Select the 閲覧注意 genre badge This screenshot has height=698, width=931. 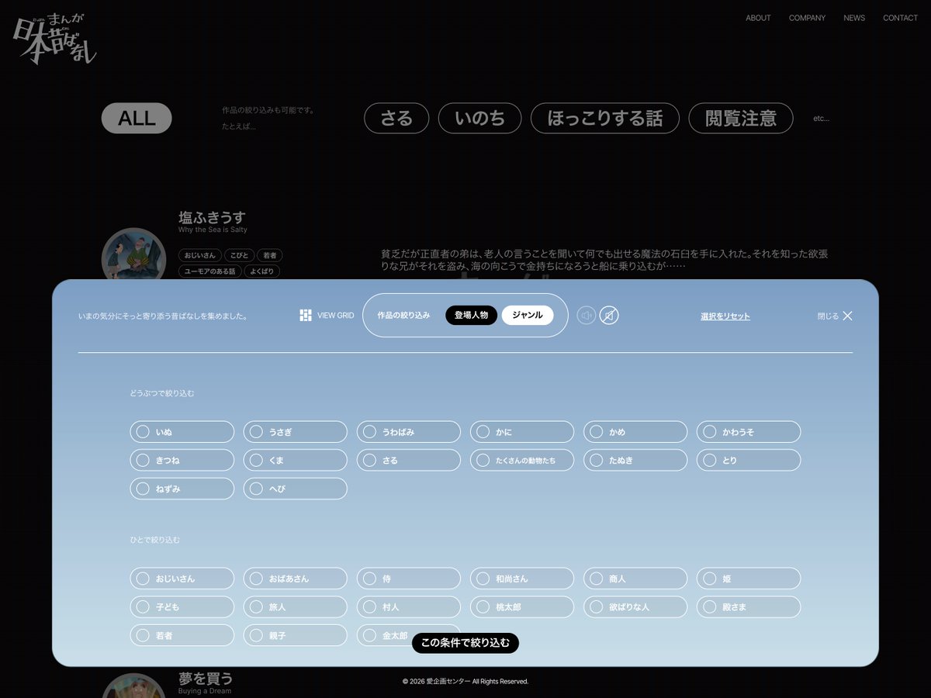(740, 118)
